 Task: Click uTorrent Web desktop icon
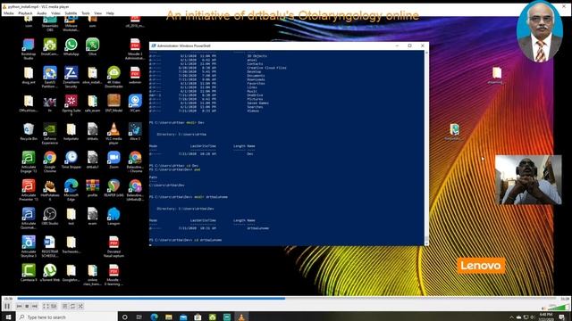[x=50, y=273]
